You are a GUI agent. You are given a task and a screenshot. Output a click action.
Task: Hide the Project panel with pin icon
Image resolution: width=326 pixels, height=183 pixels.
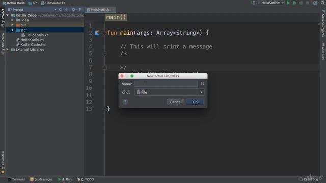click(80, 10)
